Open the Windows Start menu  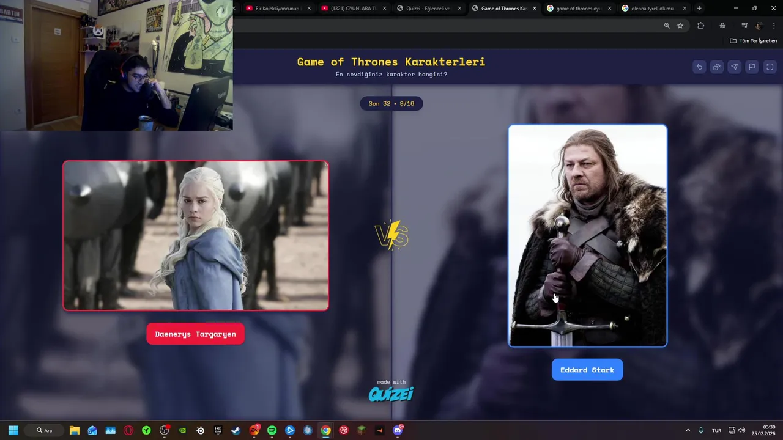coord(13,430)
